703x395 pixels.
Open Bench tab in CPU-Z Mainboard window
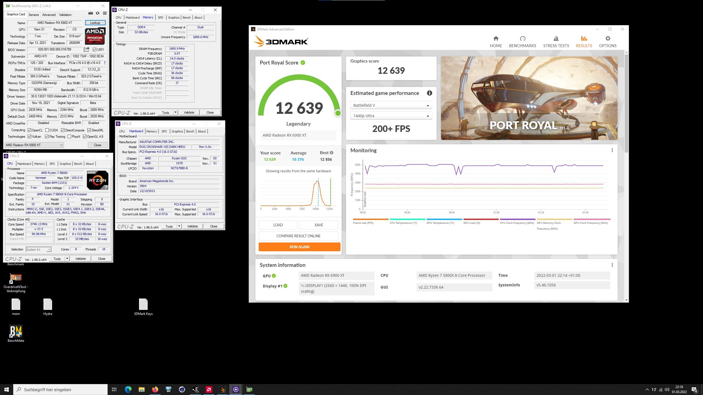(x=190, y=131)
